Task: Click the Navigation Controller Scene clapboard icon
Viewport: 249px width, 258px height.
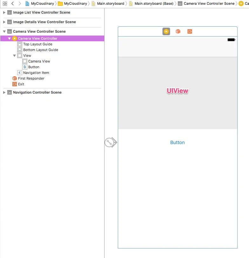Action: tap(10, 92)
